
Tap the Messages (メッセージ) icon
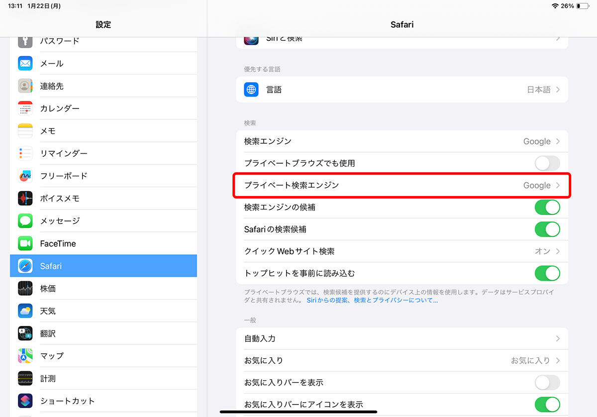pos(25,220)
